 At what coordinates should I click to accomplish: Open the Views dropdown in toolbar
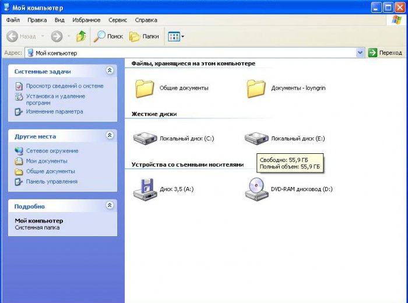(176, 36)
